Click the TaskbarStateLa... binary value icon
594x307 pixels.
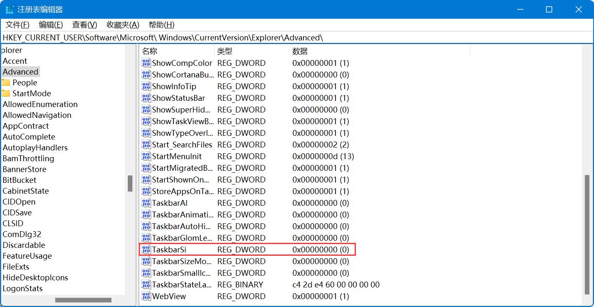click(x=146, y=285)
